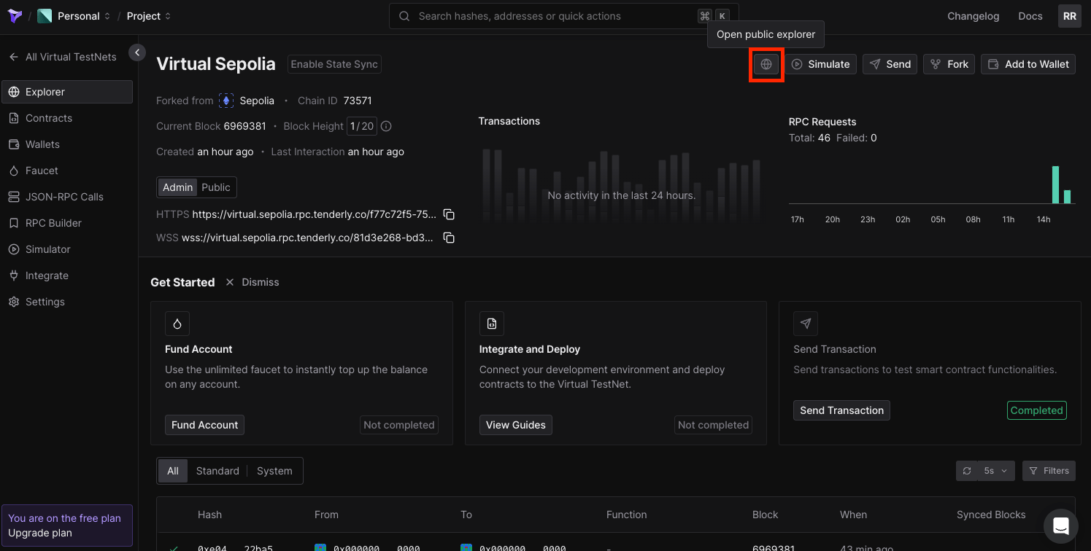
Task: Open the 5s refresh interval dropdown
Action: [996, 471]
